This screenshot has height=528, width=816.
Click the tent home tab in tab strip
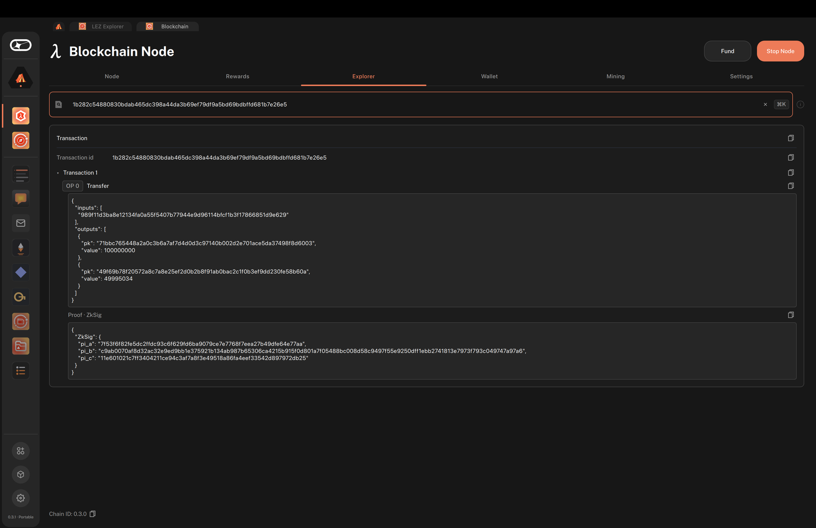(59, 26)
